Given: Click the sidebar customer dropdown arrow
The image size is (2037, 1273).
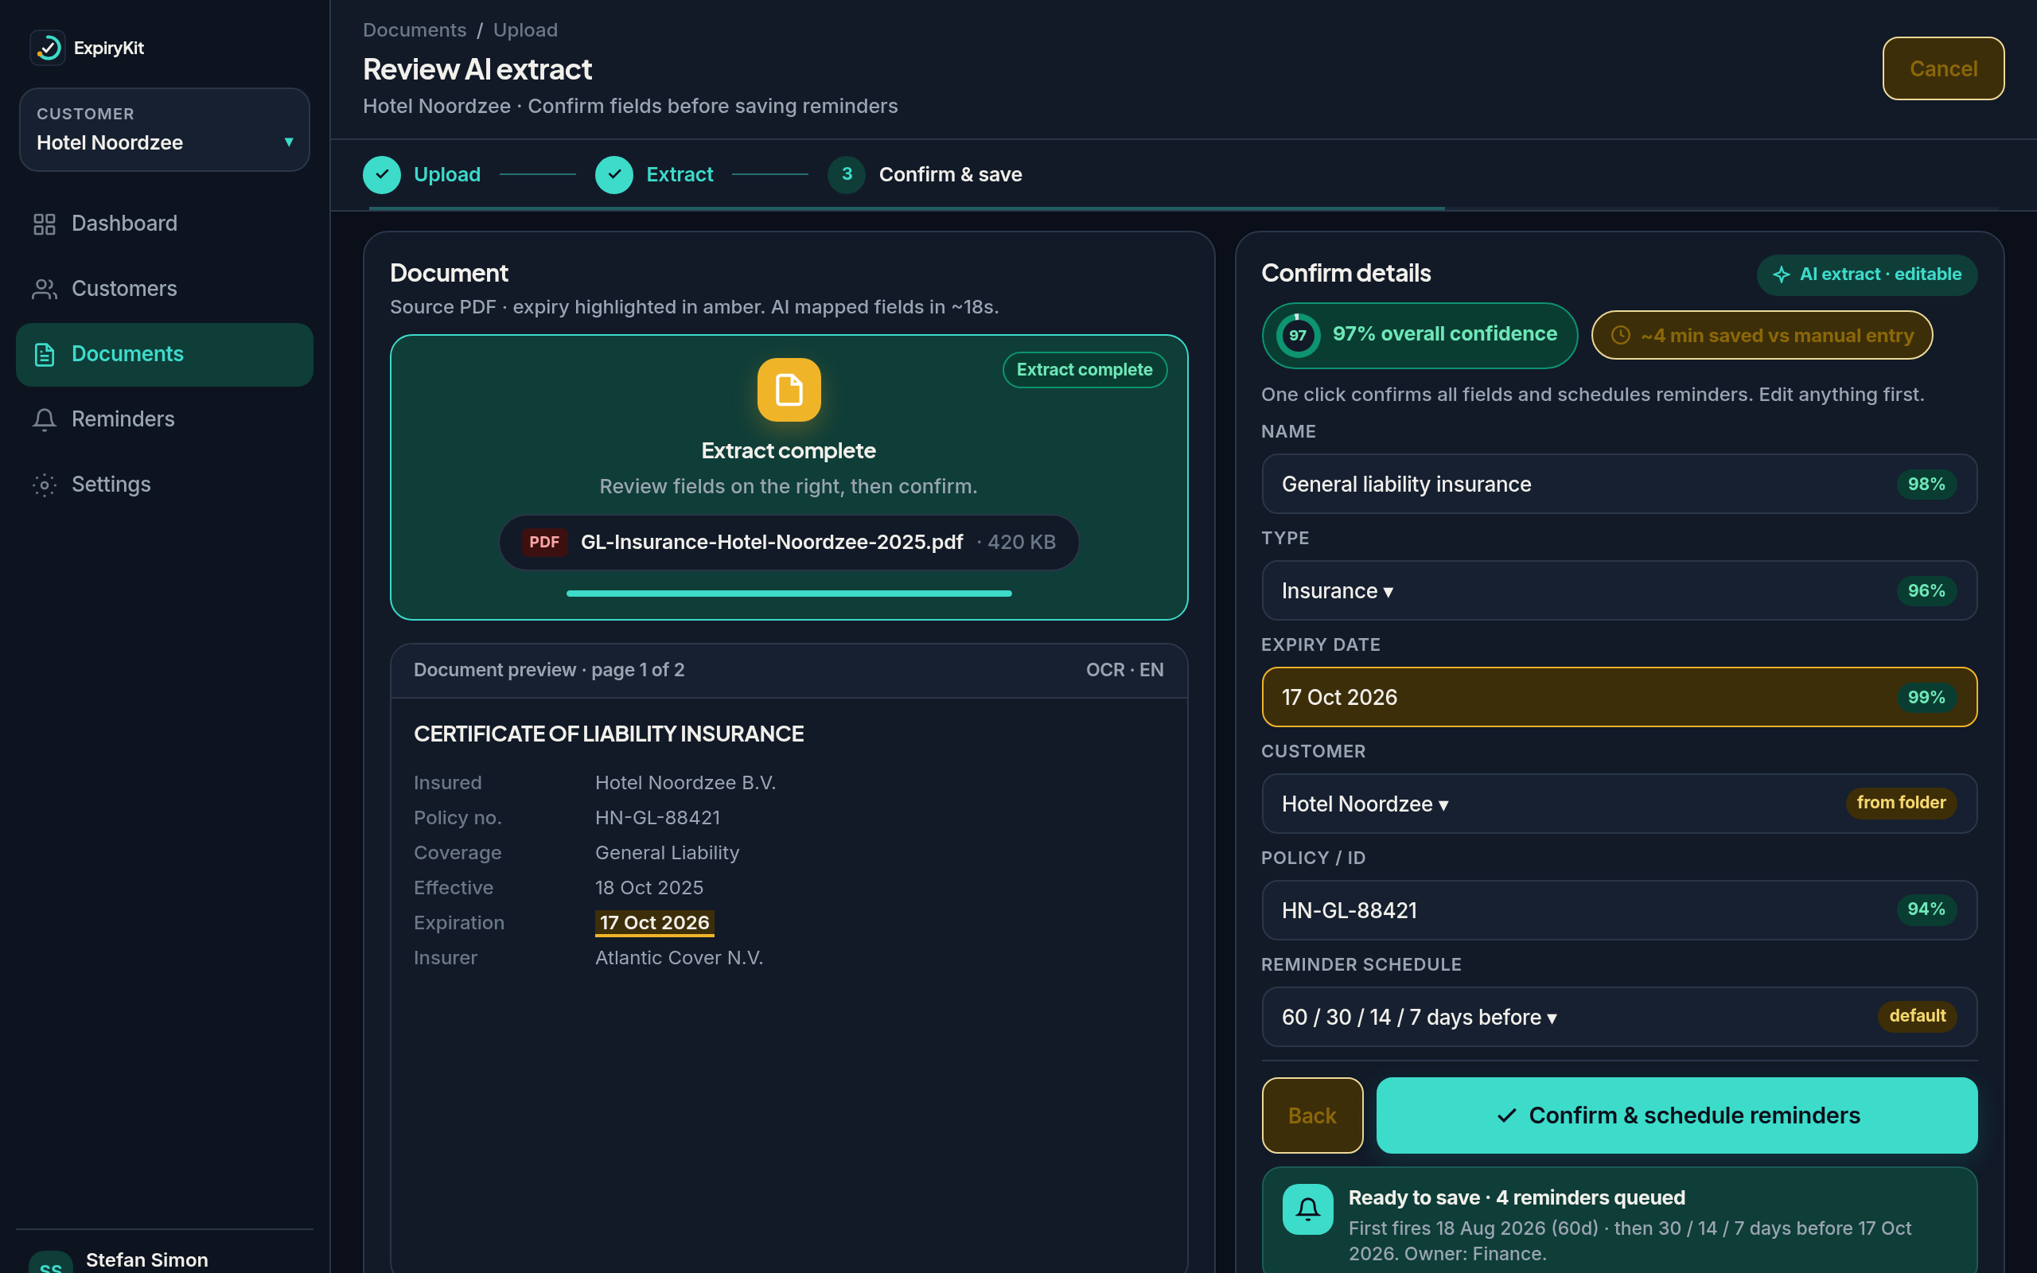Looking at the screenshot, I should click(289, 142).
